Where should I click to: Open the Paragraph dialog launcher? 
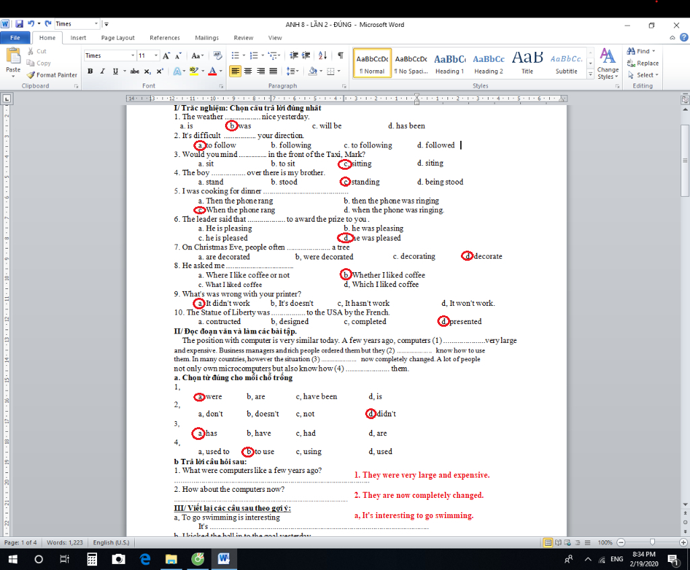coord(344,86)
